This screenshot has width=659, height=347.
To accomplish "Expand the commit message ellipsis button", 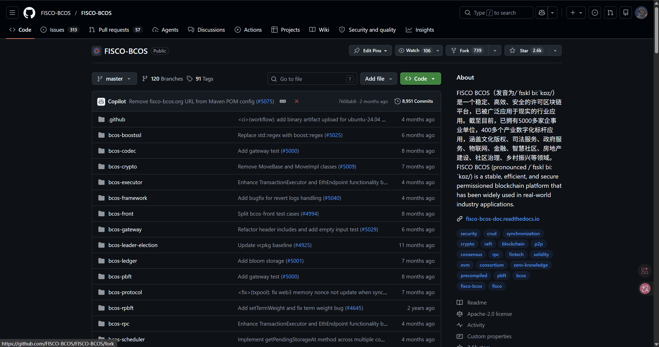I will [283, 101].
